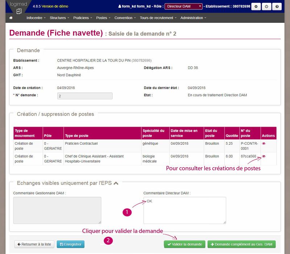Click Retourner à la liste button

click(34, 244)
